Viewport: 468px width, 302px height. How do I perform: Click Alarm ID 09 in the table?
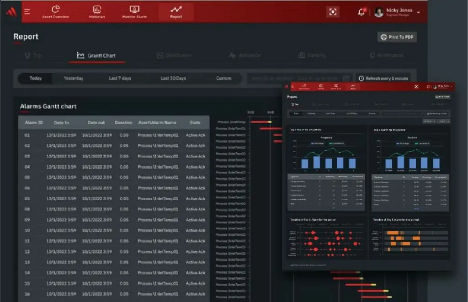click(27, 220)
